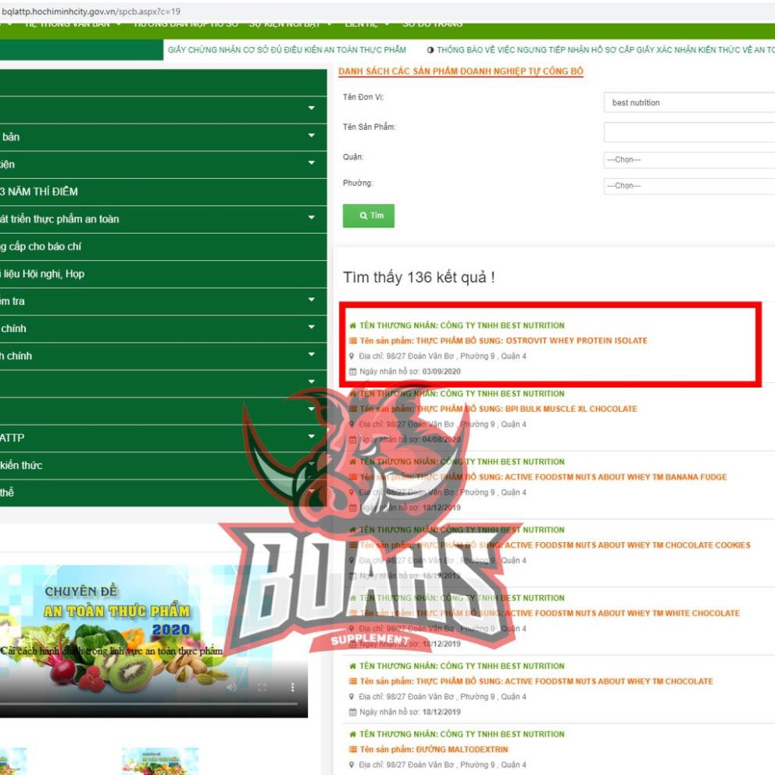Image resolution: width=775 pixels, height=775 pixels.
Task: Click the video progress bar
Action: [148, 705]
